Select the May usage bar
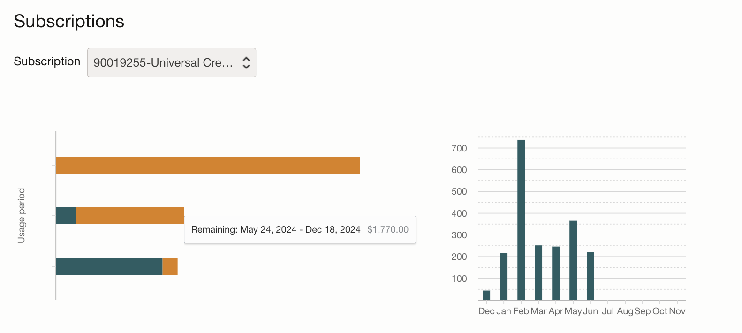 (573, 260)
